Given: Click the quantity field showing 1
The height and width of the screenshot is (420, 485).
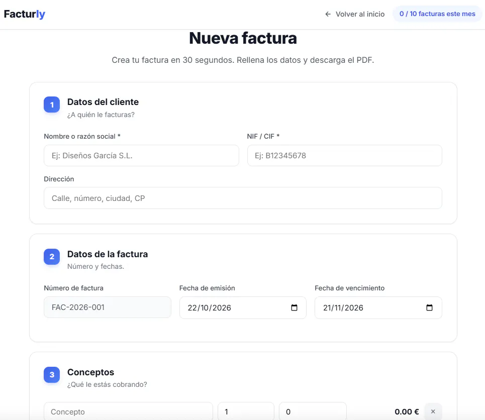Looking at the screenshot, I should (x=246, y=411).
